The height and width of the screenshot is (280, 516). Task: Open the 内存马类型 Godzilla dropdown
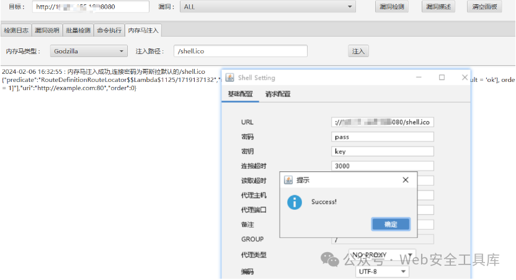[89, 51]
